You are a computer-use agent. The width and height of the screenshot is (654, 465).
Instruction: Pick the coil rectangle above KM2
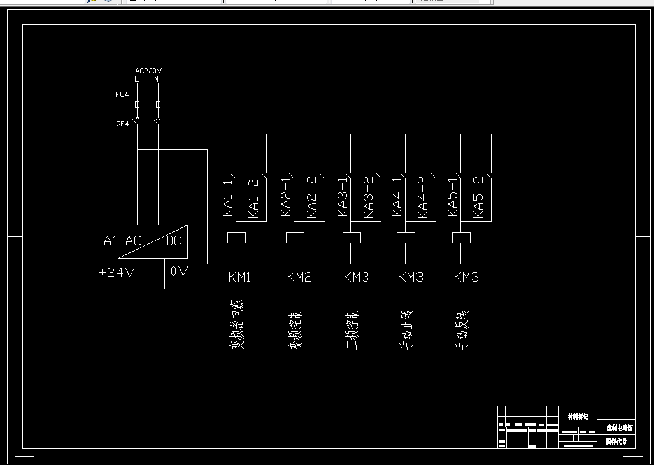295,238
